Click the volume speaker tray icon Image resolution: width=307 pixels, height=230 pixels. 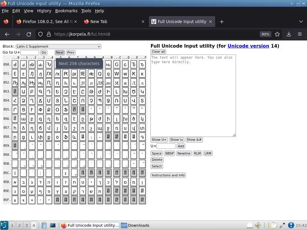pyautogui.click(x=258, y=225)
